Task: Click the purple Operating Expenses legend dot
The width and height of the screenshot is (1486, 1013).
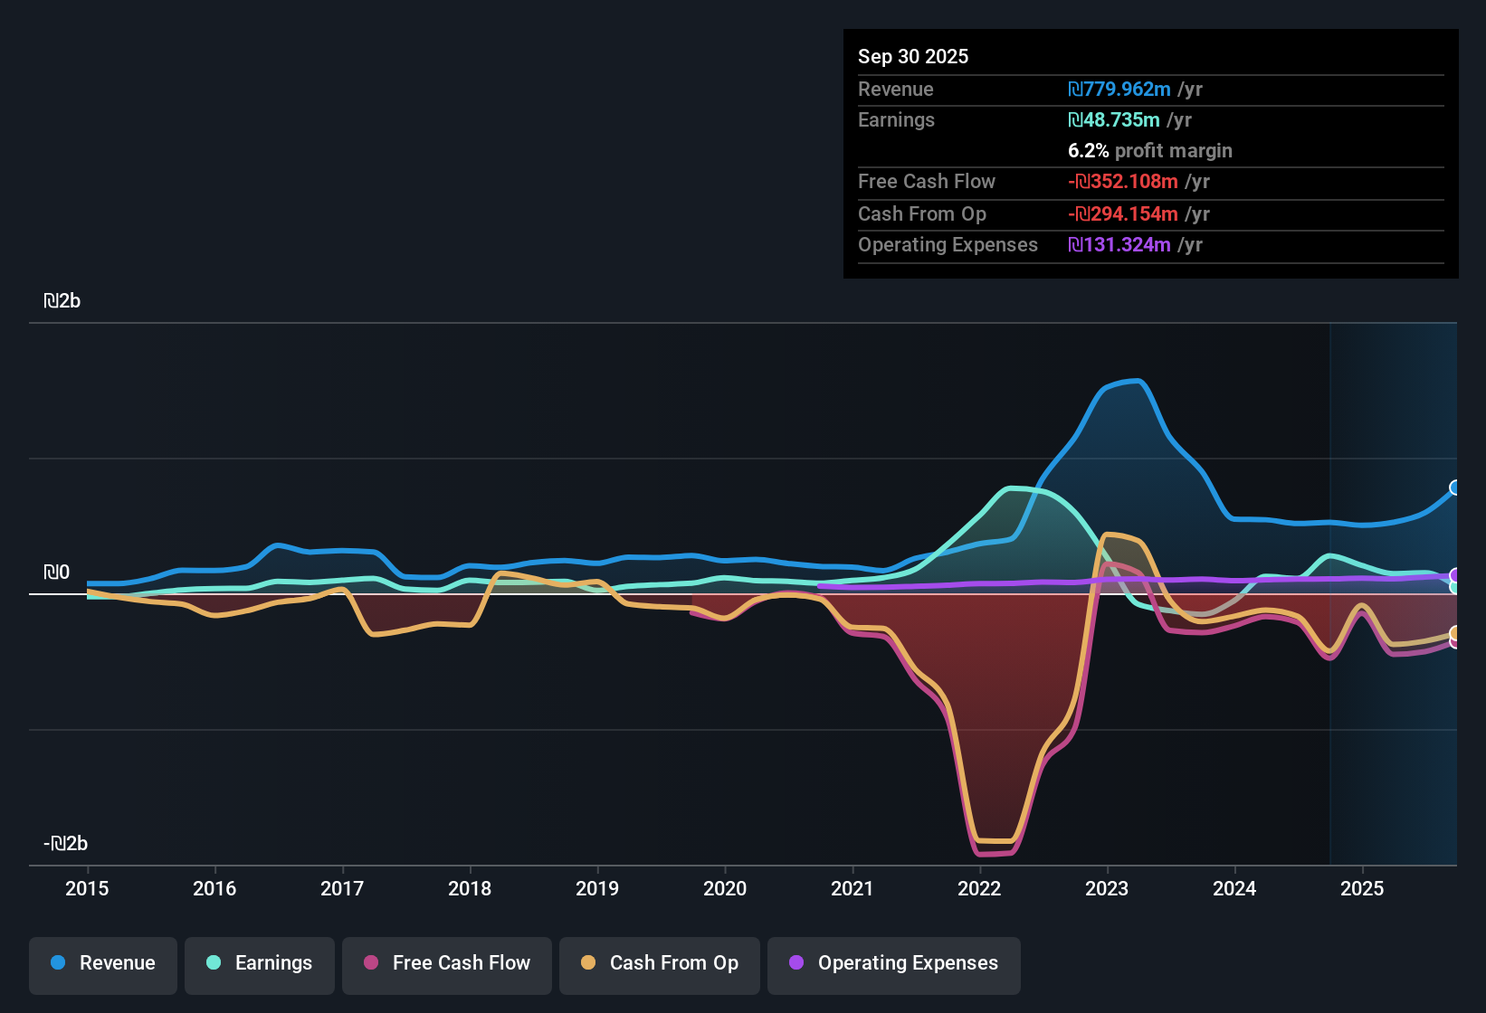Action: pos(795,963)
